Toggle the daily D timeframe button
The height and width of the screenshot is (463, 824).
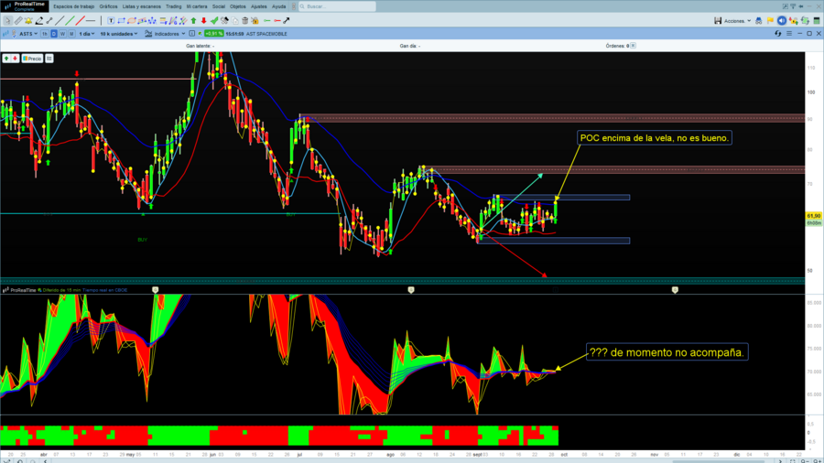tap(54, 34)
